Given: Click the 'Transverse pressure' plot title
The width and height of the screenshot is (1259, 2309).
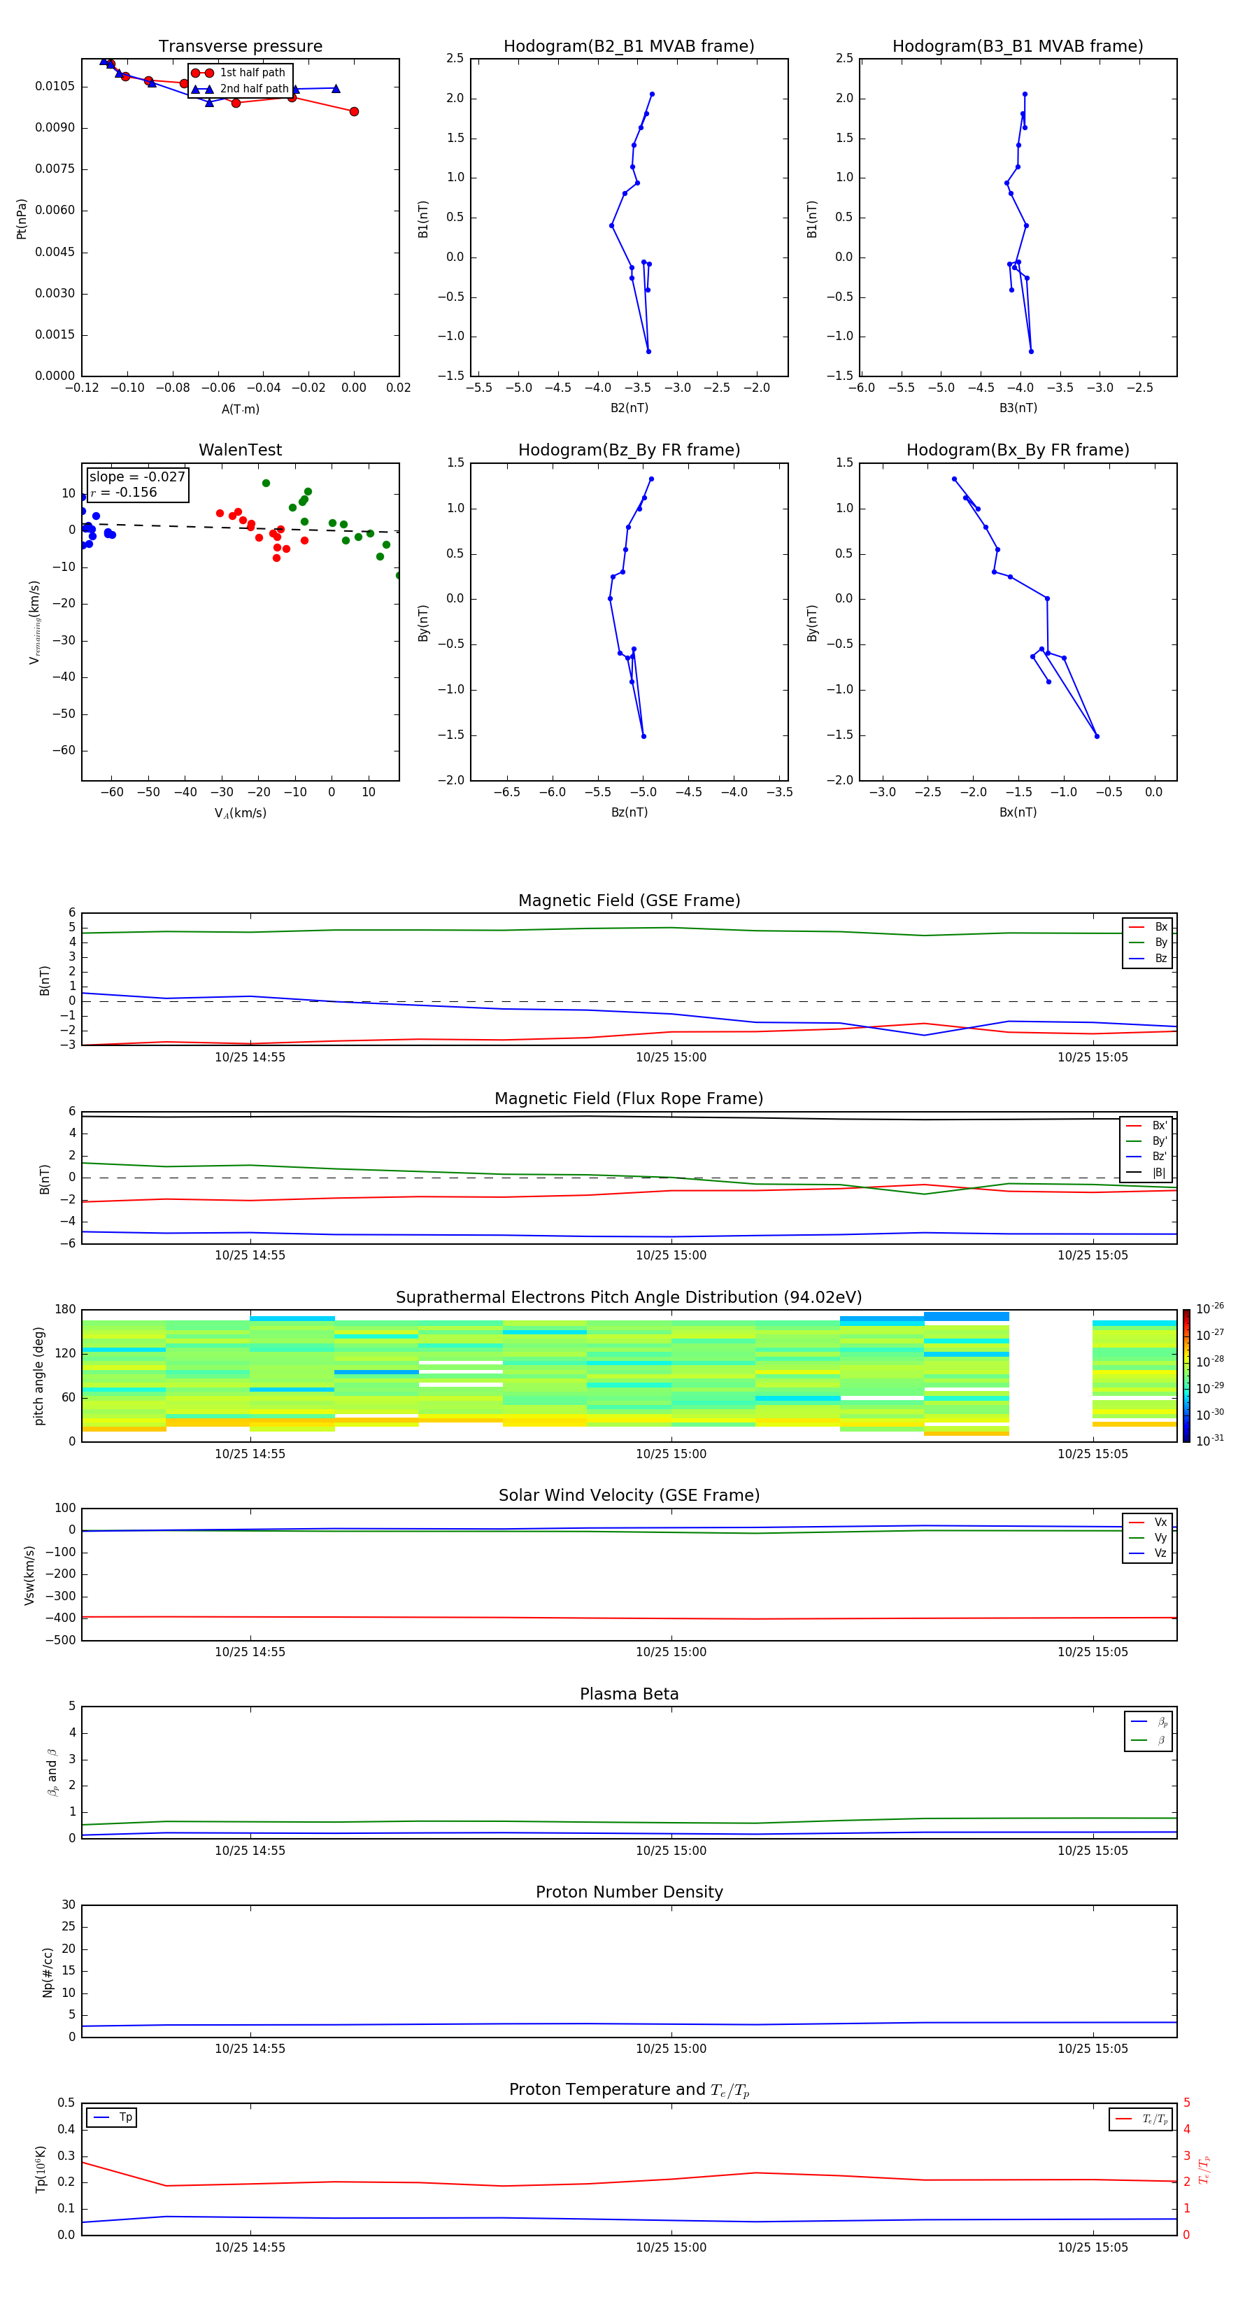Looking at the screenshot, I should (240, 47).
